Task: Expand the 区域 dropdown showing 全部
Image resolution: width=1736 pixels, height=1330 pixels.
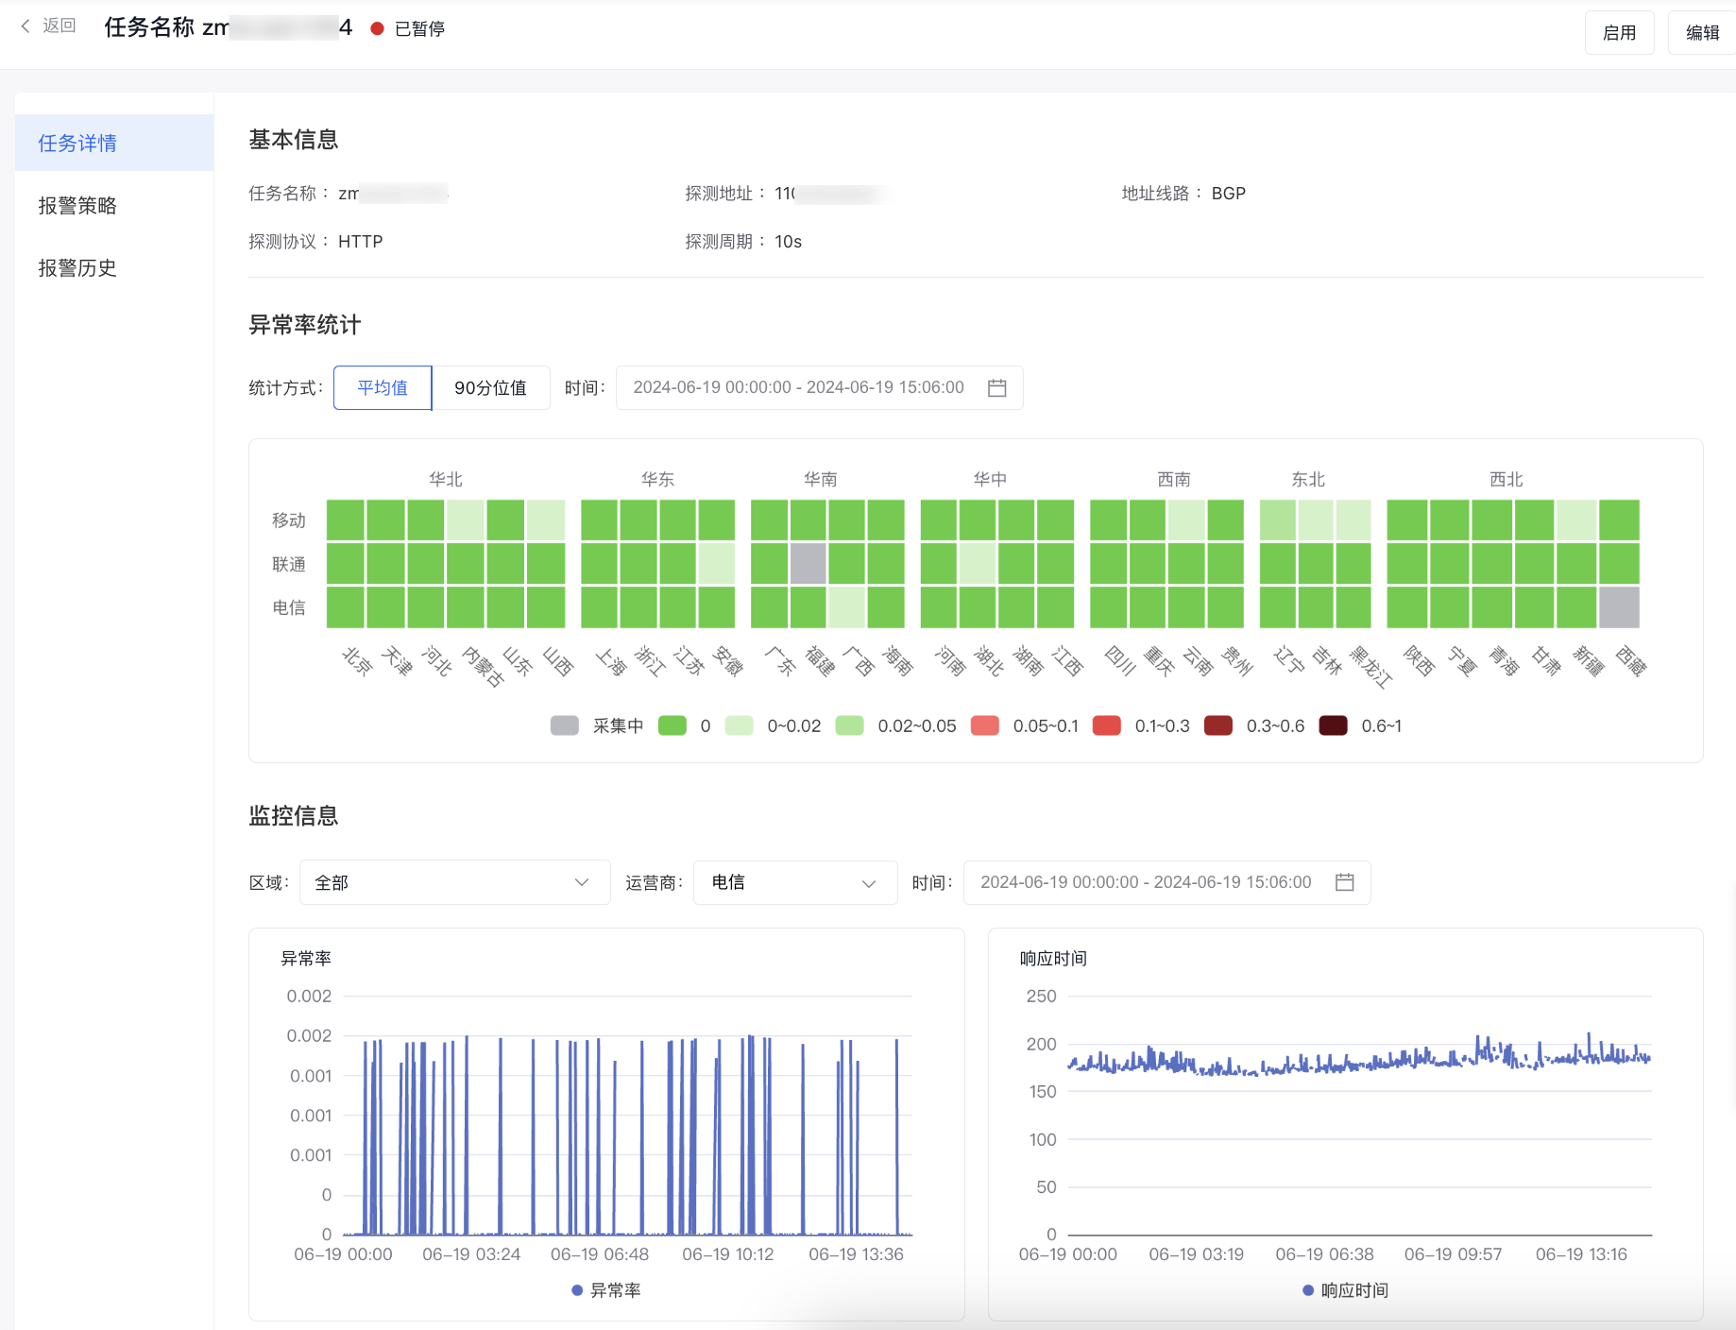Action: (x=454, y=882)
